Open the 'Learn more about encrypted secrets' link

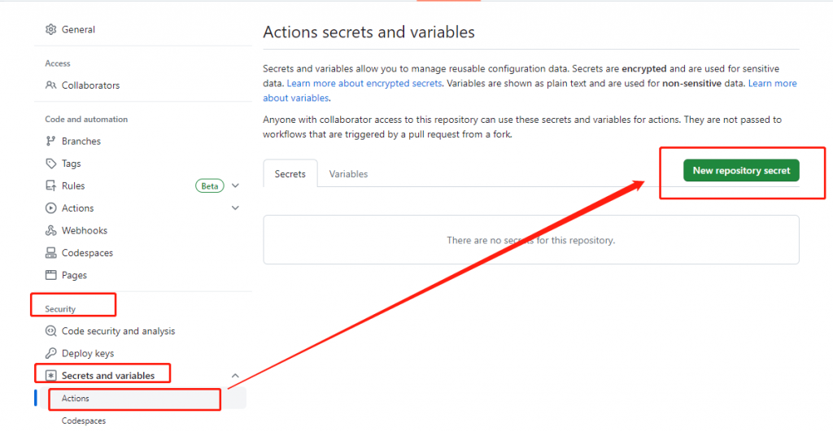click(x=364, y=84)
